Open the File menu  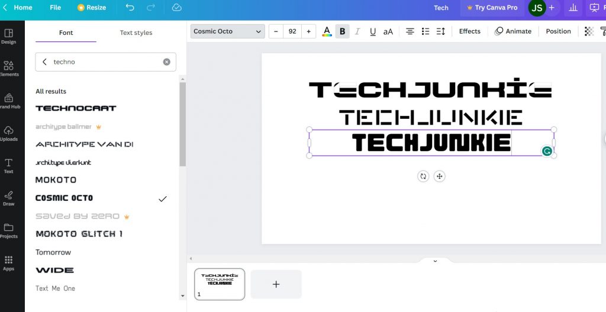click(55, 8)
